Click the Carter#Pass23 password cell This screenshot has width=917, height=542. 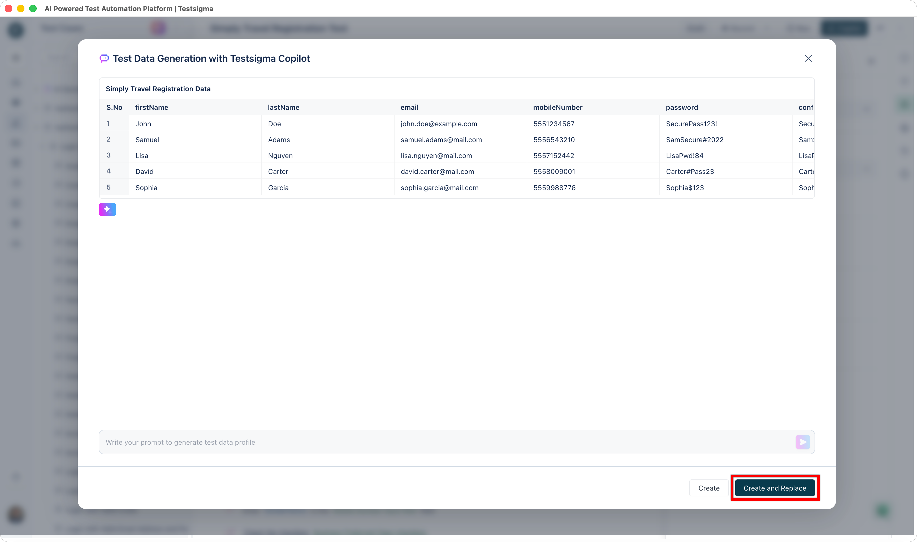coord(726,171)
